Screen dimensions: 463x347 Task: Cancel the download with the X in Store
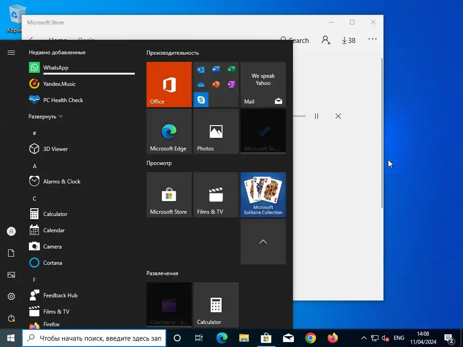click(338, 116)
